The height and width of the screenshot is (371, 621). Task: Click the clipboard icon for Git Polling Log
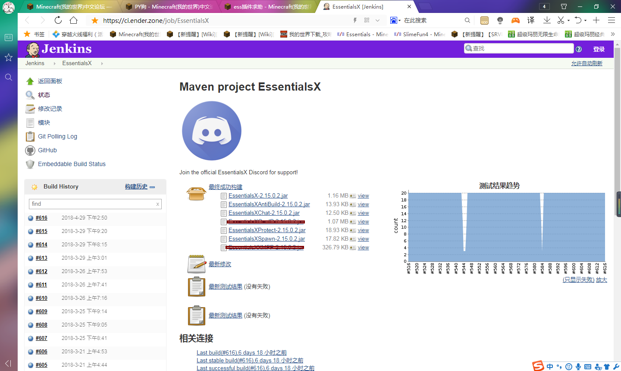(30, 136)
